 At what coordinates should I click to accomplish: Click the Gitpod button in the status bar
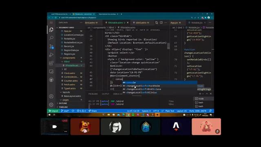(x=53, y=111)
